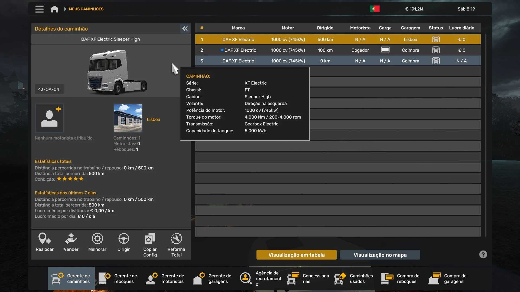Switch to Visualização no mapa
Screen dimensions: 520x292
tap(380, 255)
